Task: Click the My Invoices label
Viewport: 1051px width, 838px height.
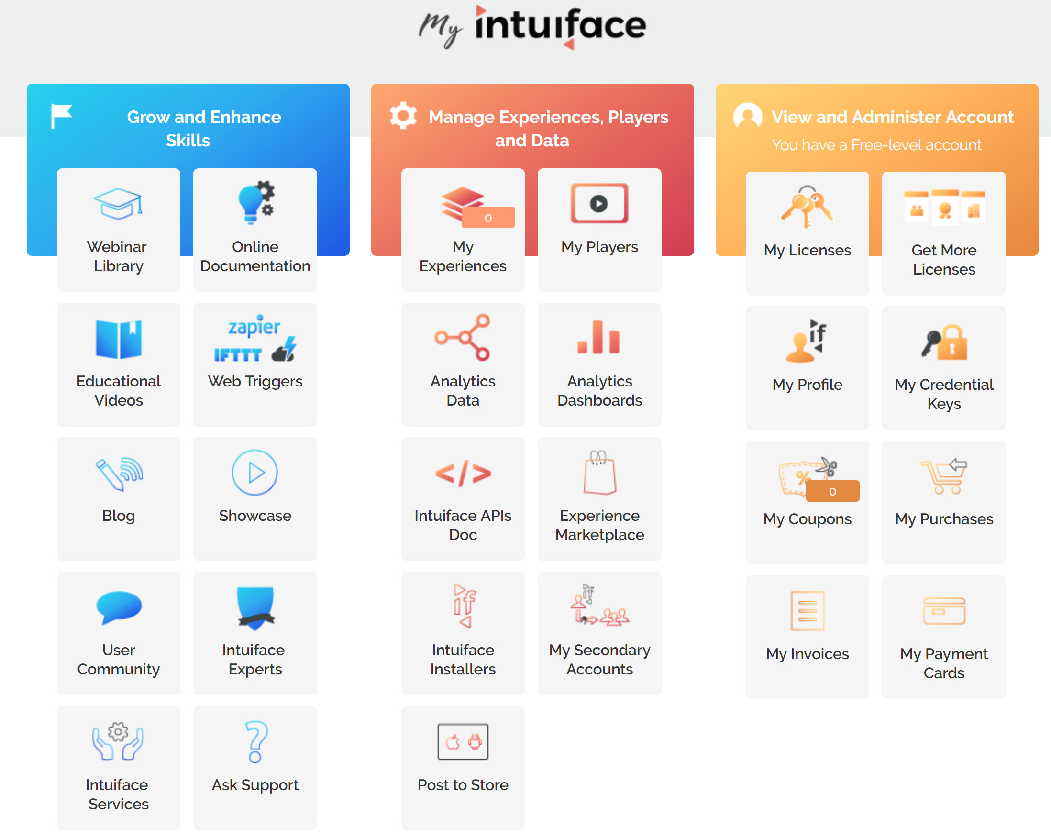Action: tap(807, 654)
